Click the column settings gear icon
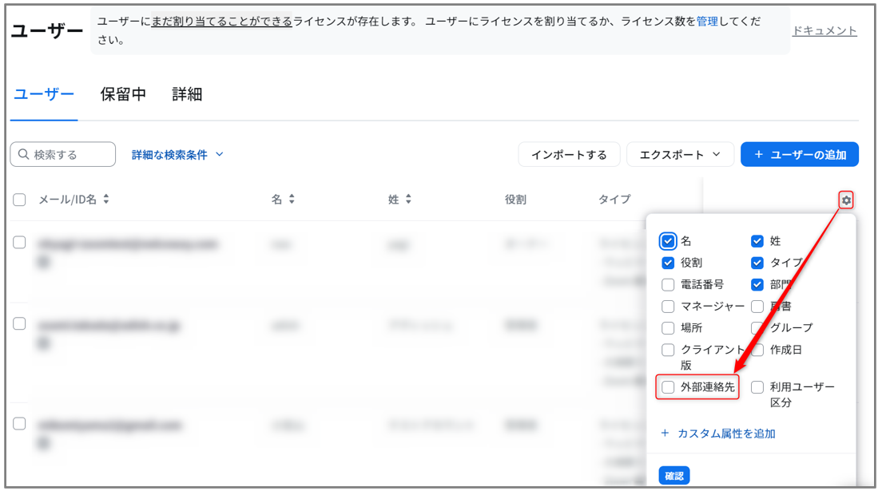882x495 pixels. tap(846, 200)
